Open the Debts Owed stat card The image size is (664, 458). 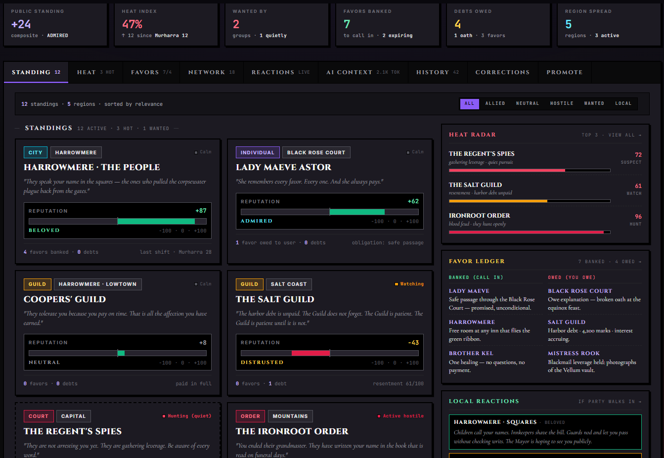pyautogui.click(x=498, y=24)
